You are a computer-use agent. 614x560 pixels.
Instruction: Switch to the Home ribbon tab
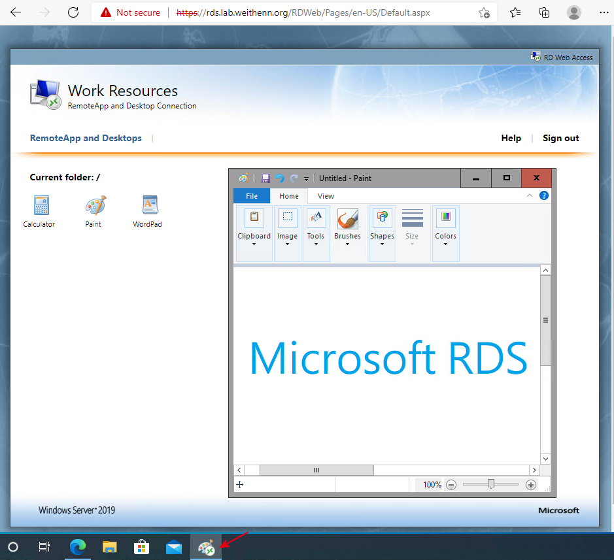pyautogui.click(x=289, y=196)
